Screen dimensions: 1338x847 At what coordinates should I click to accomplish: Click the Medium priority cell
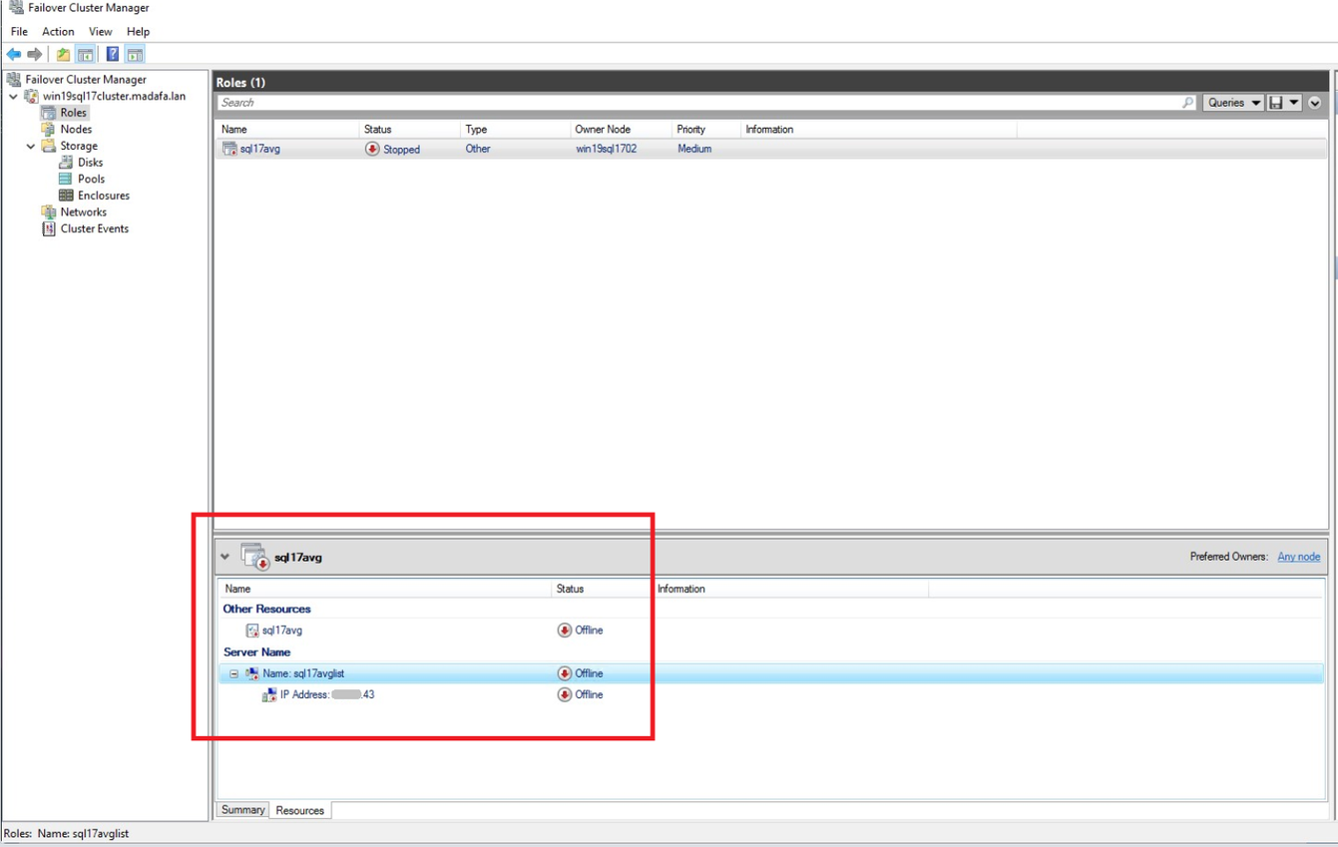(x=694, y=149)
